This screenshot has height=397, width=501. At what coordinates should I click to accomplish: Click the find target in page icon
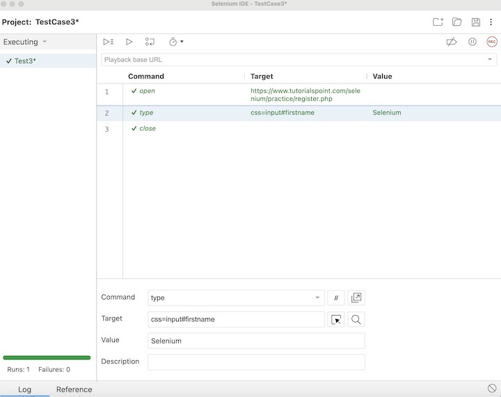point(356,319)
